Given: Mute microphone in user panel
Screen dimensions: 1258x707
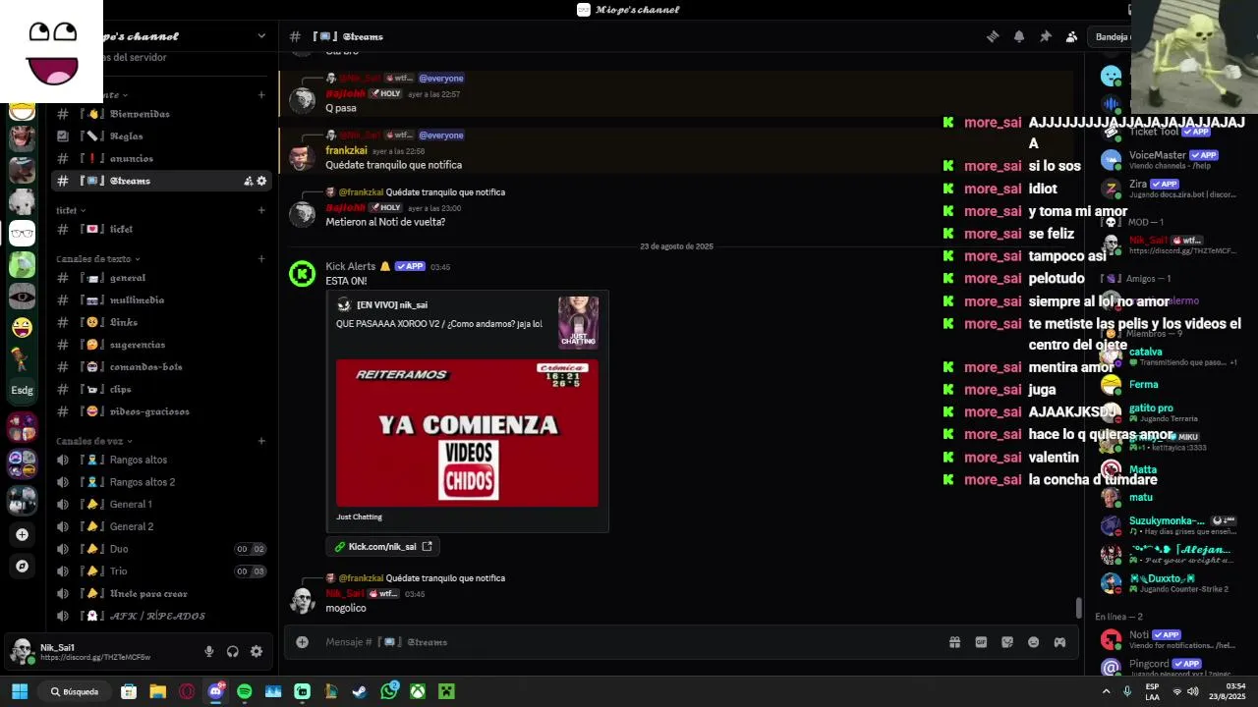Looking at the screenshot, I should pyautogui.click(x=208, y=651).
